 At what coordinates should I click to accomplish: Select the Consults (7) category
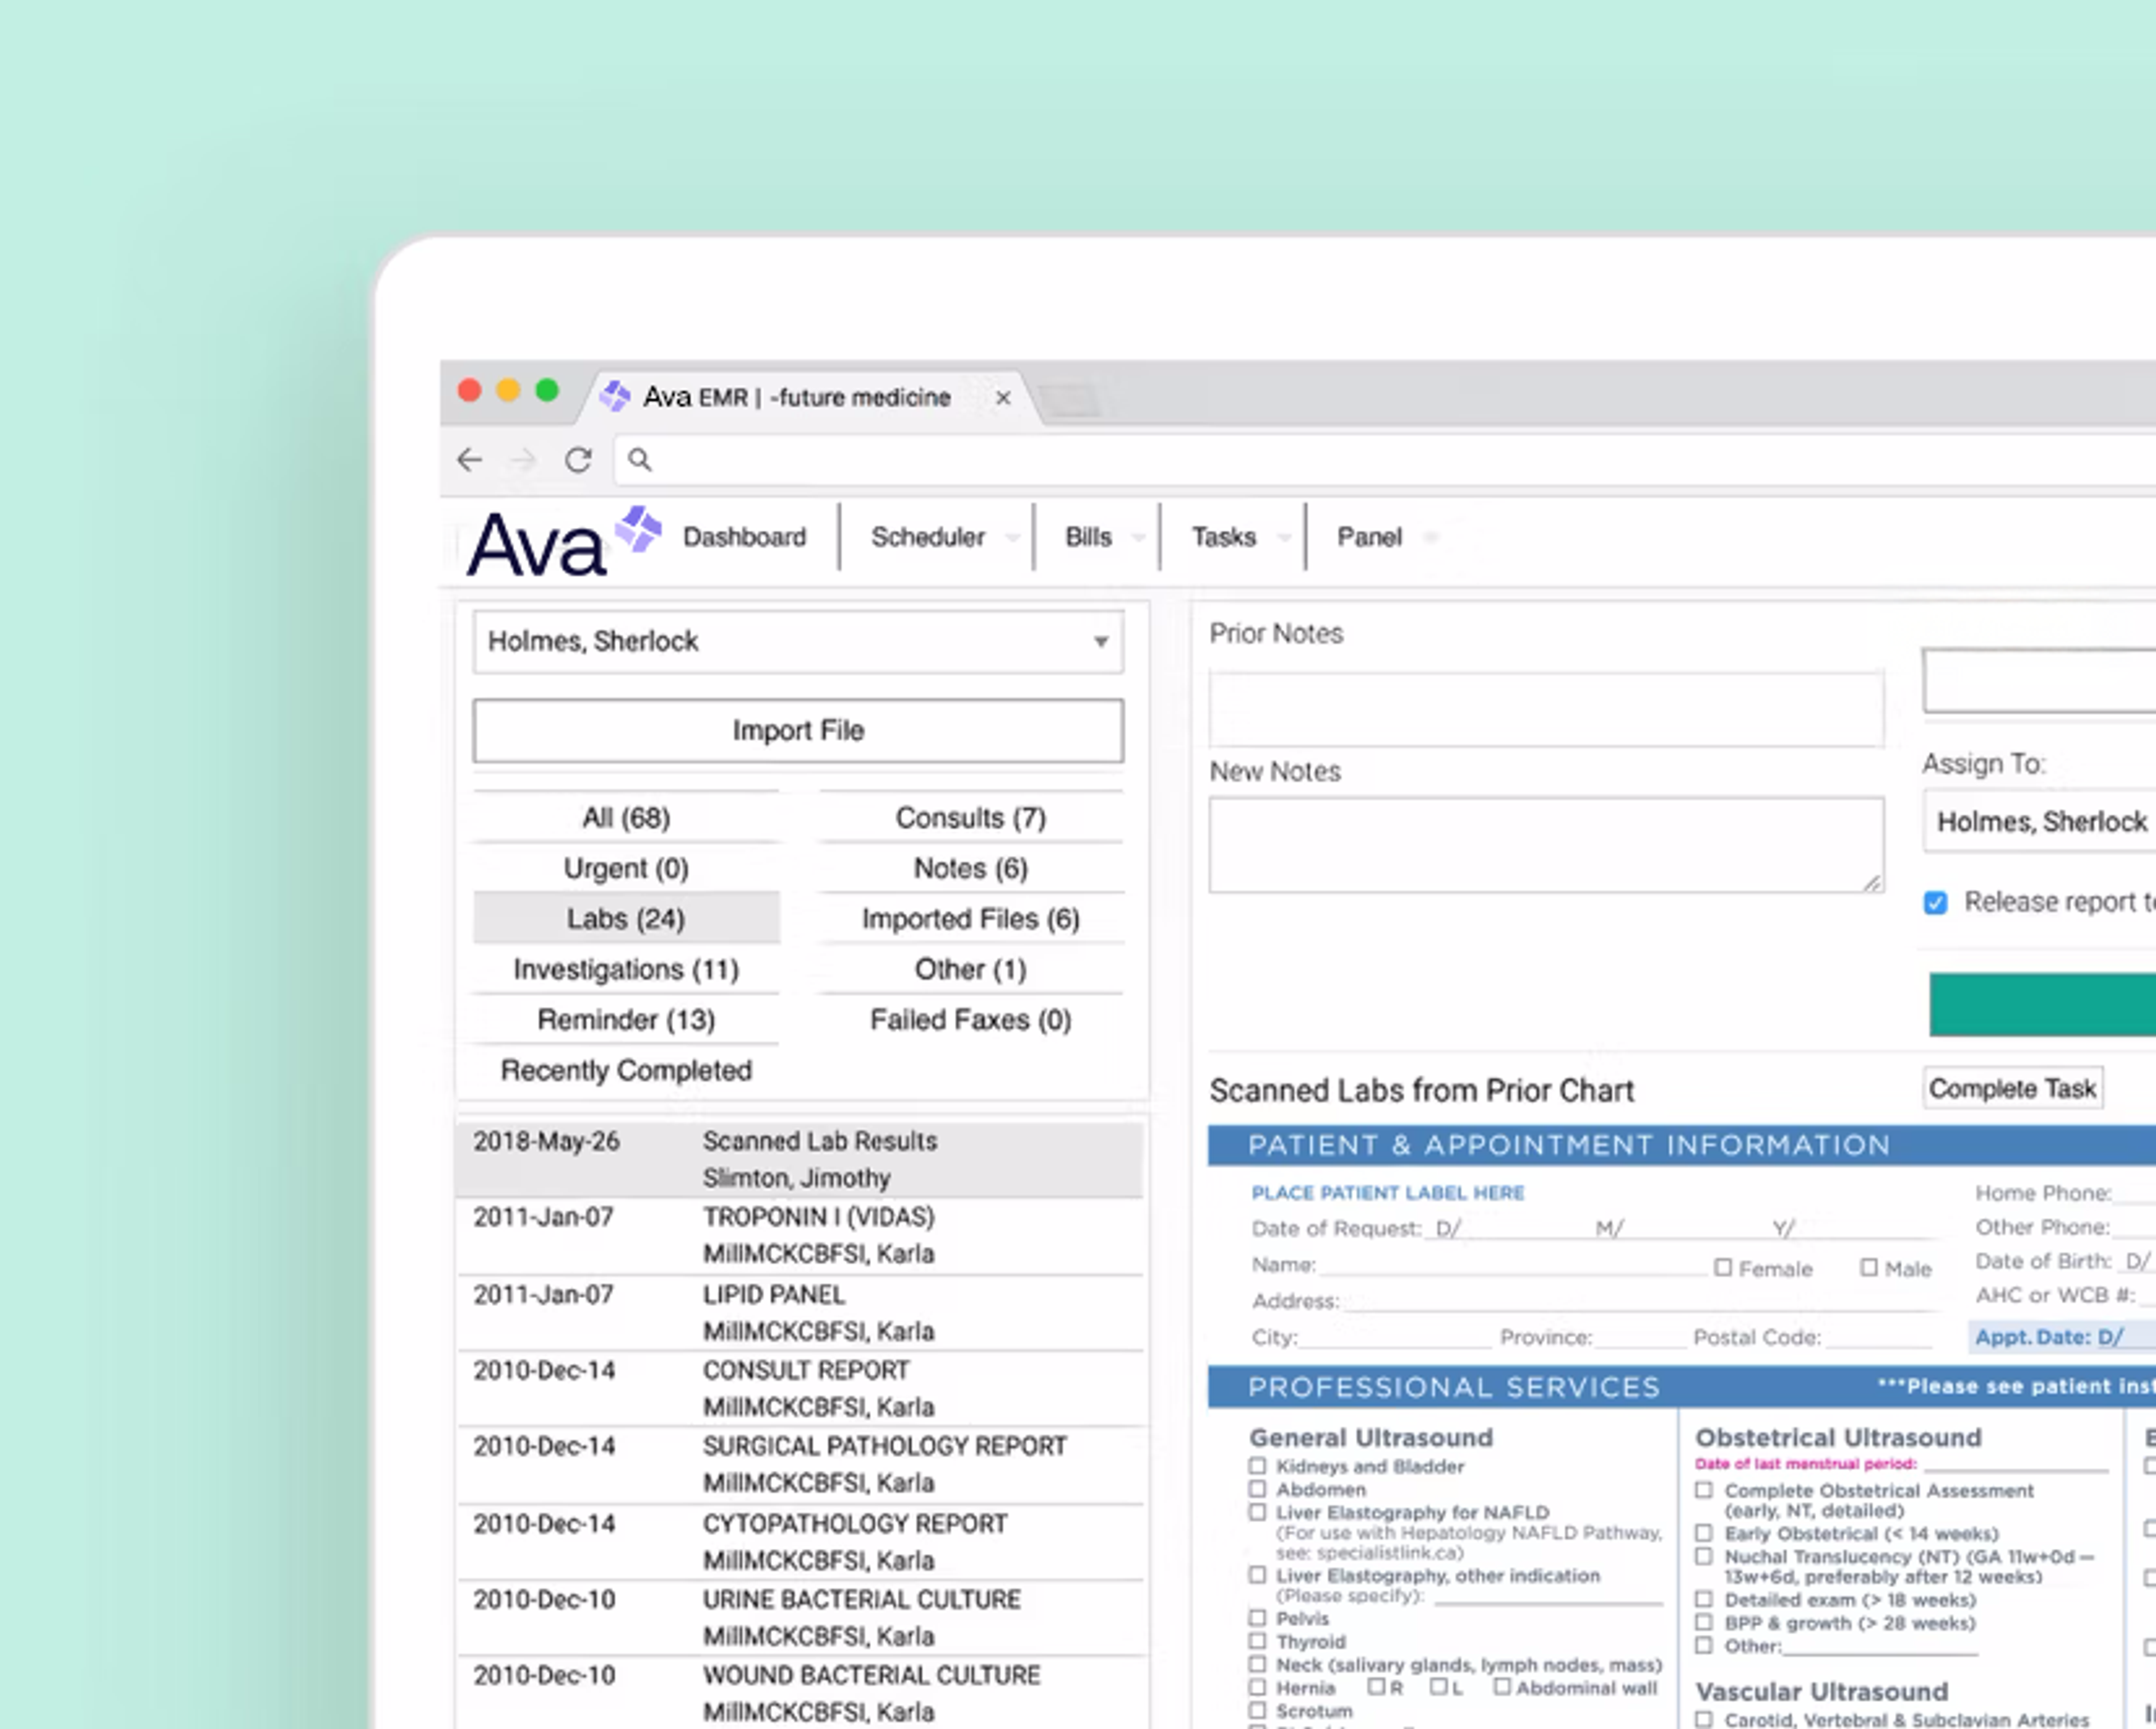tap(970, 818)
